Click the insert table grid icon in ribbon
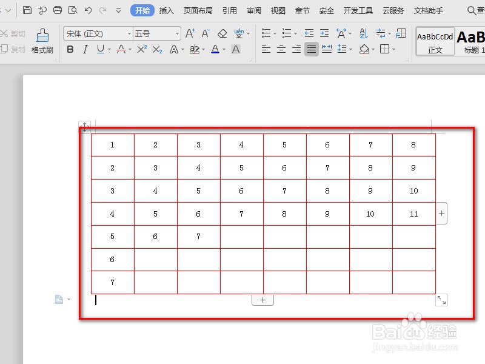 click(x=401, y=33)
